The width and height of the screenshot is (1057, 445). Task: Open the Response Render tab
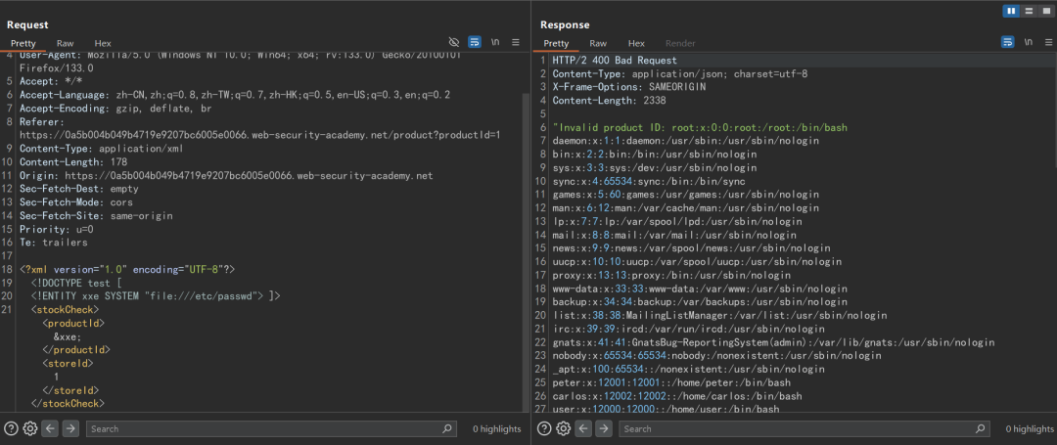click(x=680, y=43)
